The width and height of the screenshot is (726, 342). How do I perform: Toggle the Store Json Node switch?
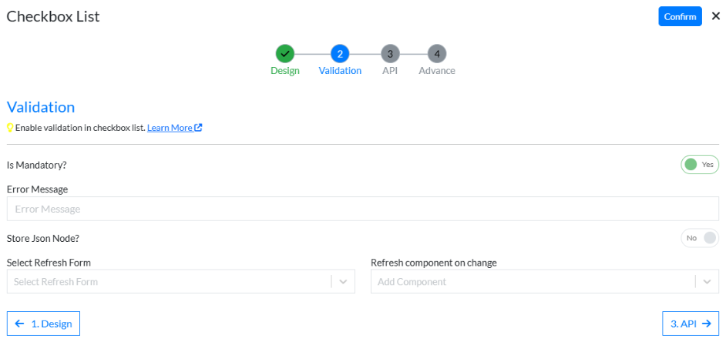[x=699, y=239]
